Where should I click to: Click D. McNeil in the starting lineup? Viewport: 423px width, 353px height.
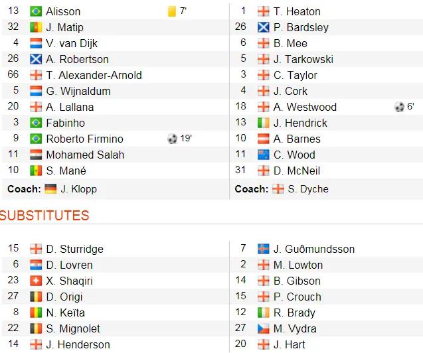(297, 171)
